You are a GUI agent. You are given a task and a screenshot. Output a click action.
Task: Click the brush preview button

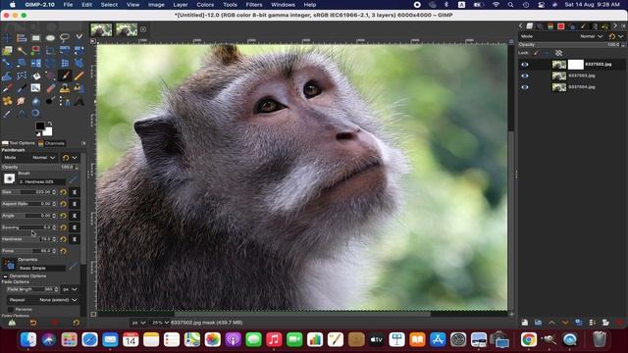point(9,178)
